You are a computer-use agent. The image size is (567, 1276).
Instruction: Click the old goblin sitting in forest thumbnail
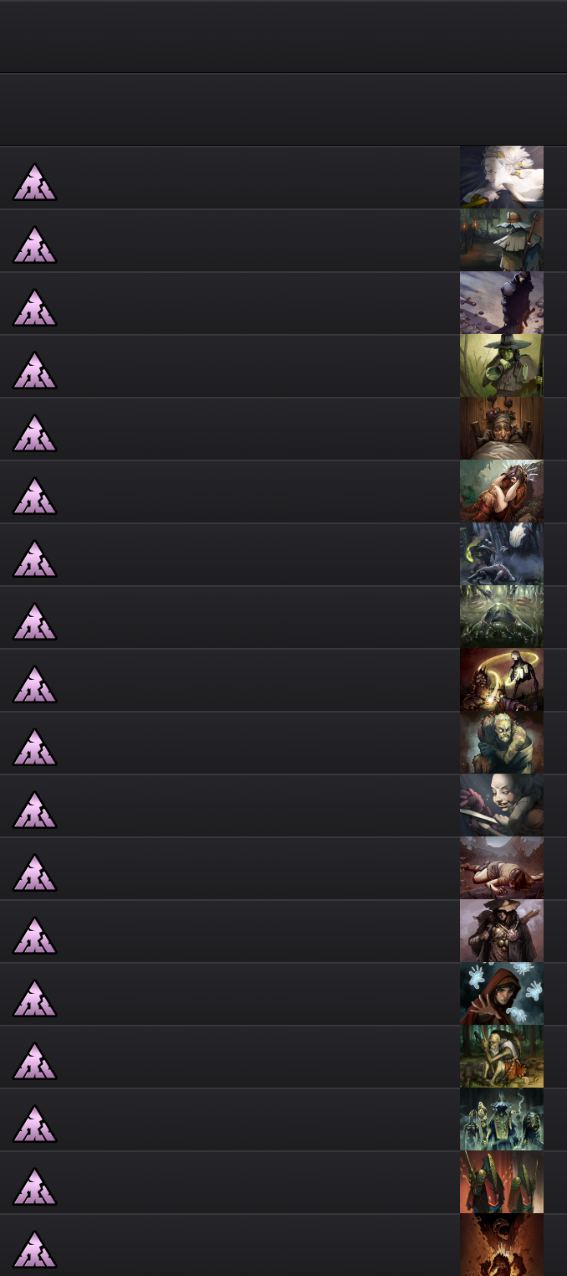point(502,1057)
